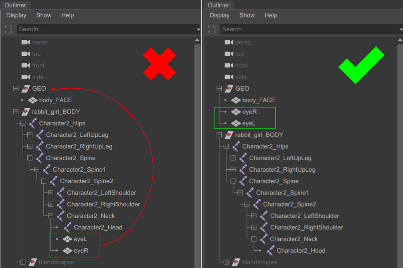Image resolution: width=403 pixels, height=268 pixels.
Task: Select the eyeR mesh icon in right outliner
Action: (x=236, y=112)
